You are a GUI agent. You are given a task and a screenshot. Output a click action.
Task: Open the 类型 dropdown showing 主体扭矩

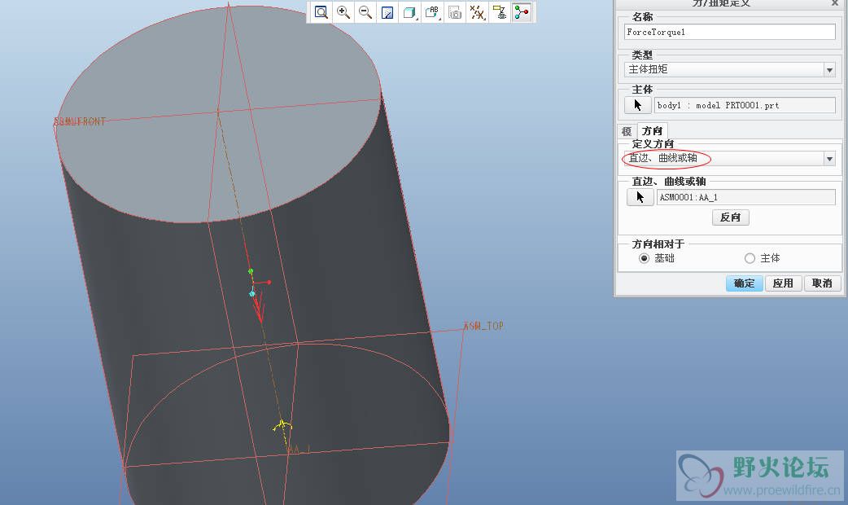729,69
